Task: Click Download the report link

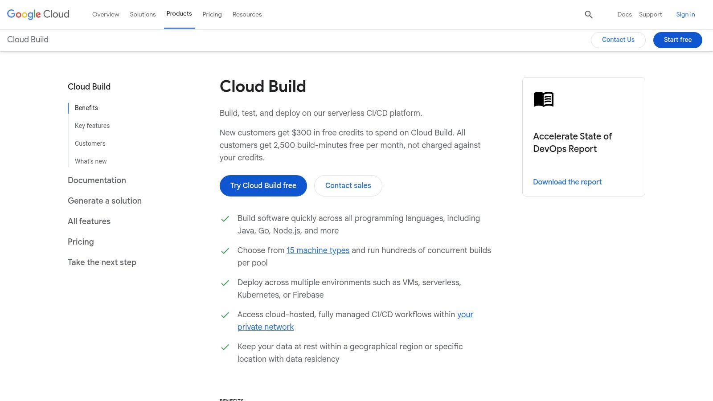Action: click(567, 182)
